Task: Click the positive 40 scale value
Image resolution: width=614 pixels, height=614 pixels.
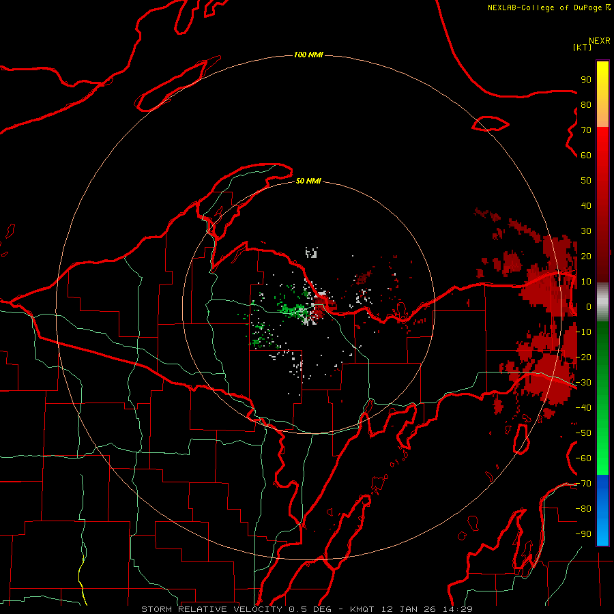Action: 586,205
